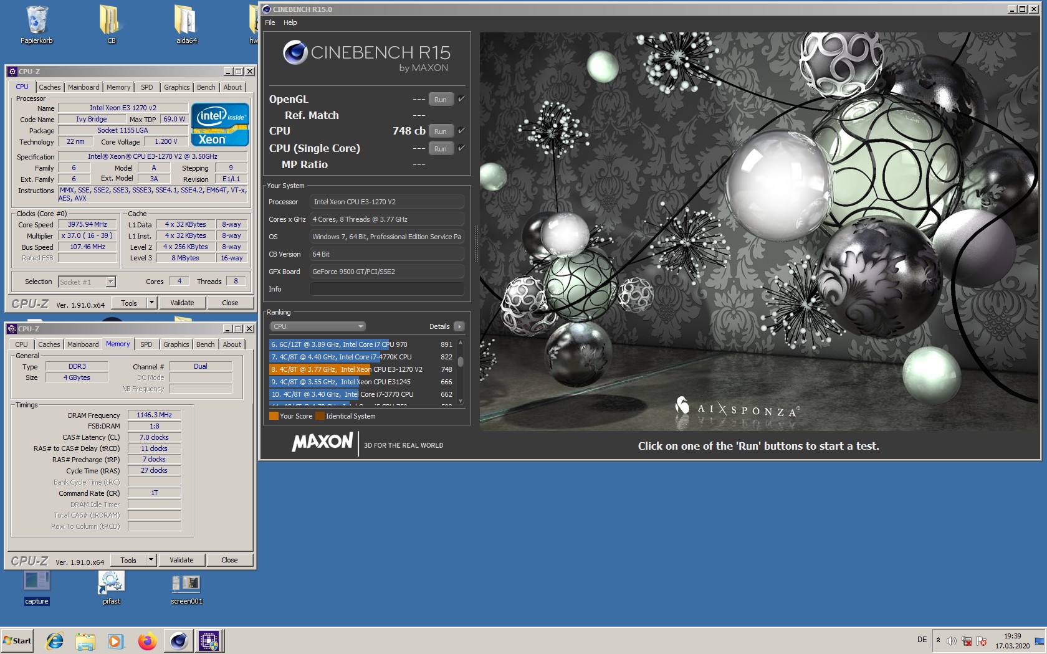
Task: Select ranking row Intel Core i7-4770K
Action: (x=361, y=357)
